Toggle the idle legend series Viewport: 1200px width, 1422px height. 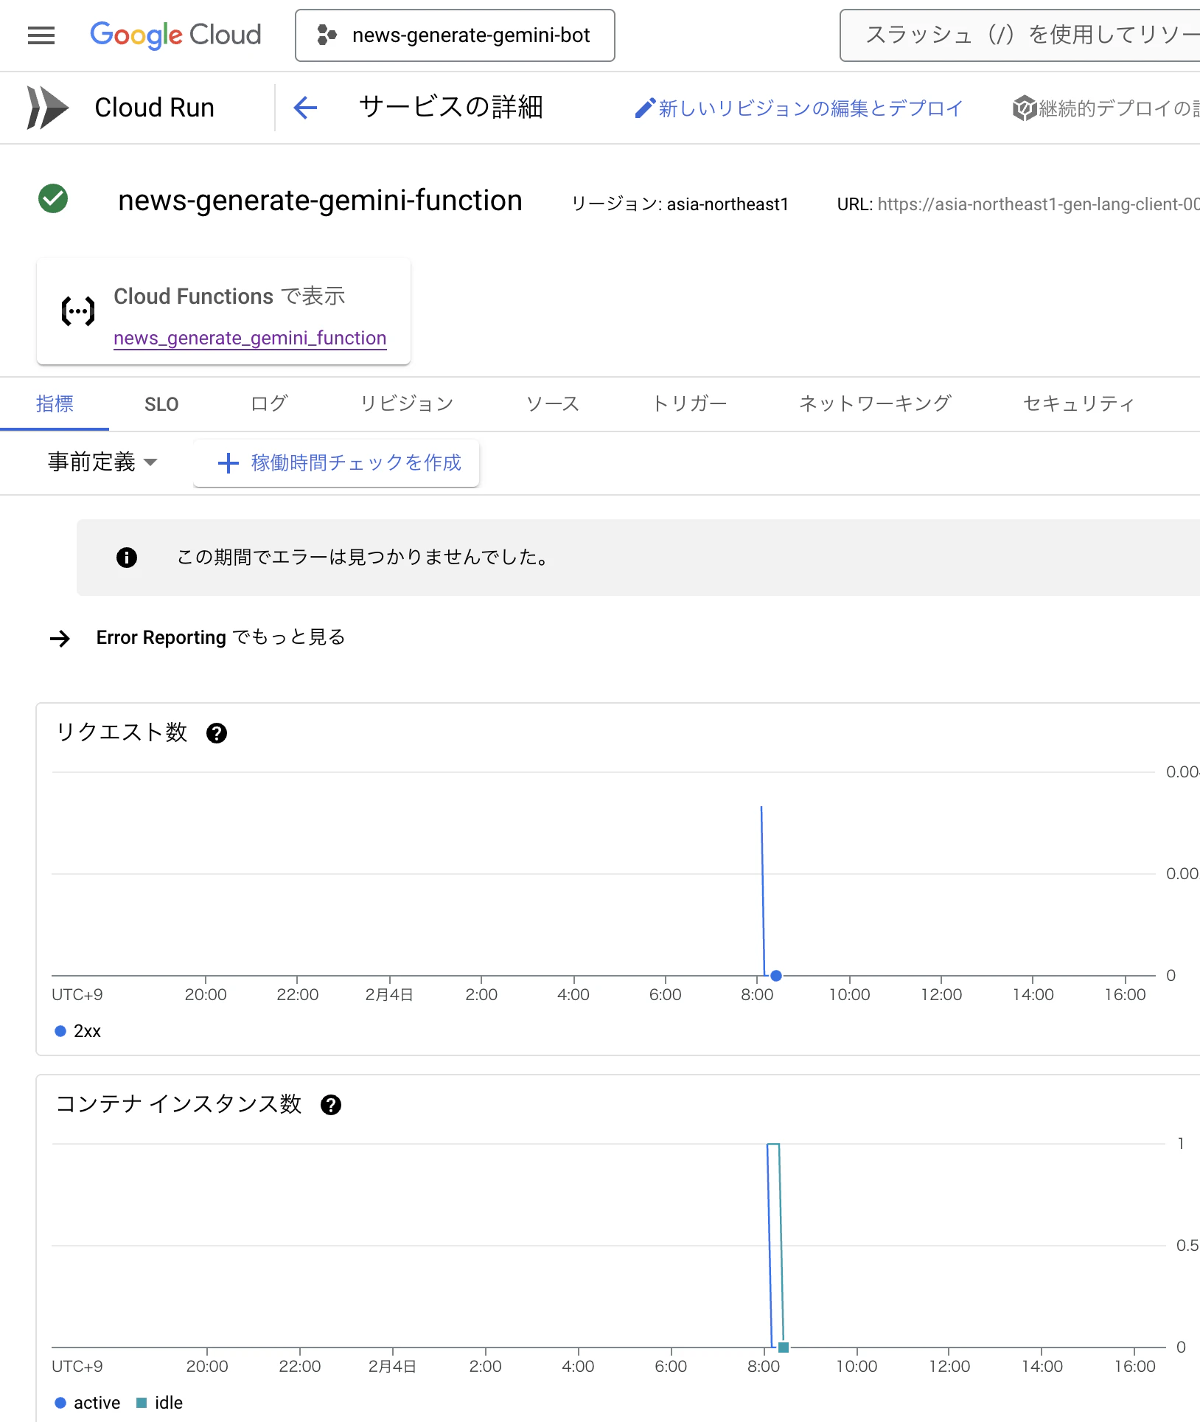(159, 1403)
